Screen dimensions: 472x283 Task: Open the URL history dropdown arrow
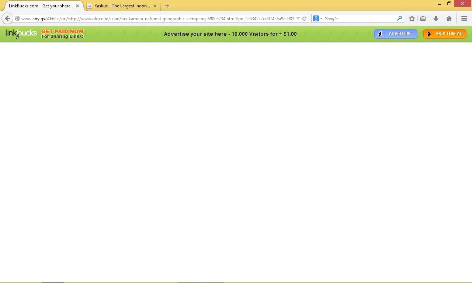tap(298, 18)
